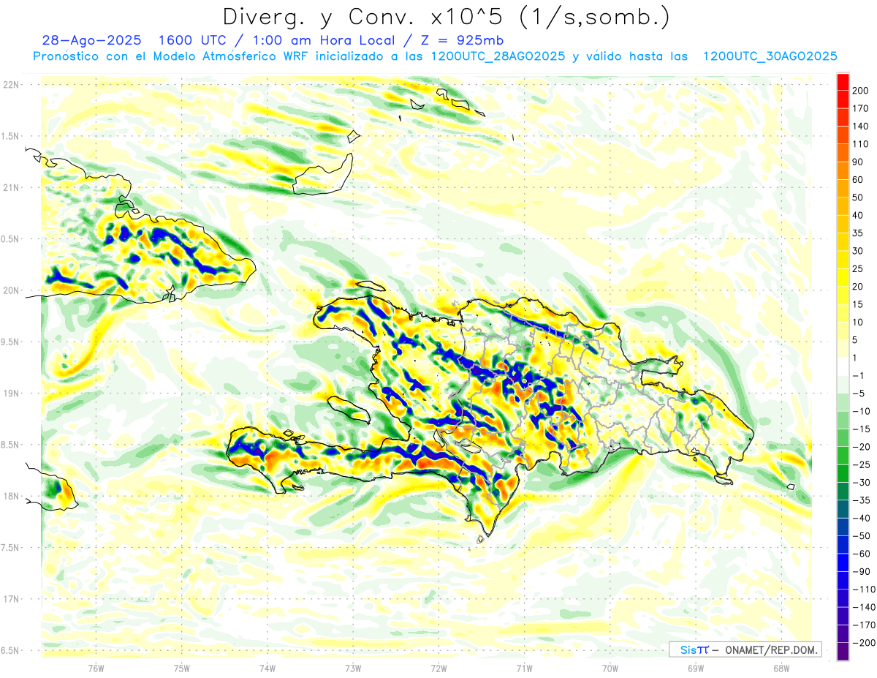Click the '75W' longitude label

click(x=181, y=668)
